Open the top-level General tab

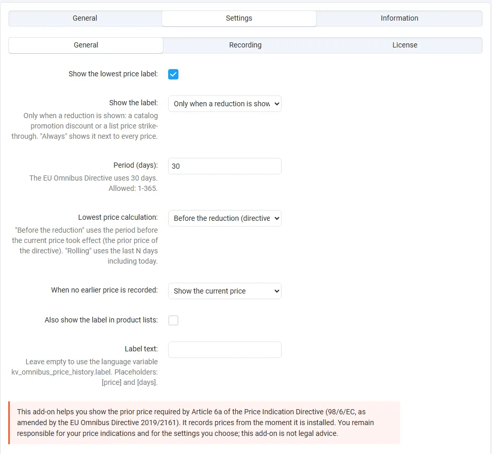coord(85,18)
